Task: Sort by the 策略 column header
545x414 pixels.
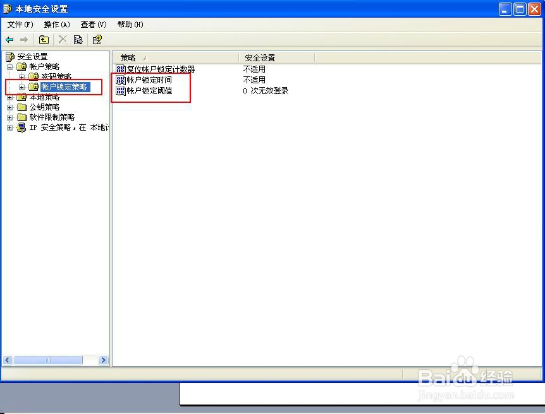Action: (x=176, y=57)
